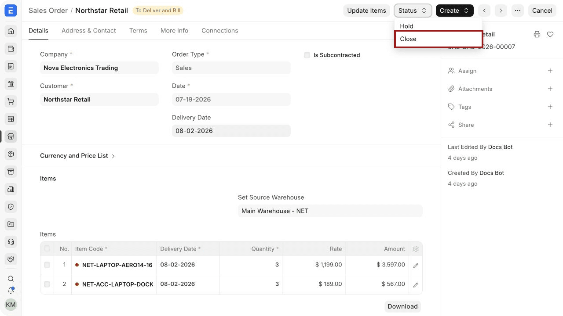Open the headset Support icon in sidebar
The width and height of the screenshot is (563, 316).
coord(11,242)
